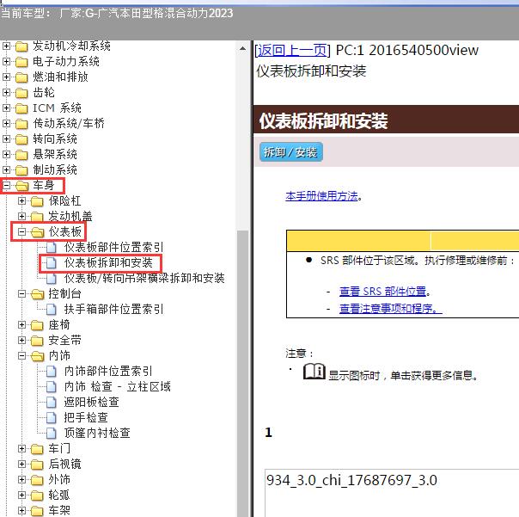The height and width of the screenshot is (517, 519).
Task: Expand the 轮弧 subfolder
Action: [21, 495]
